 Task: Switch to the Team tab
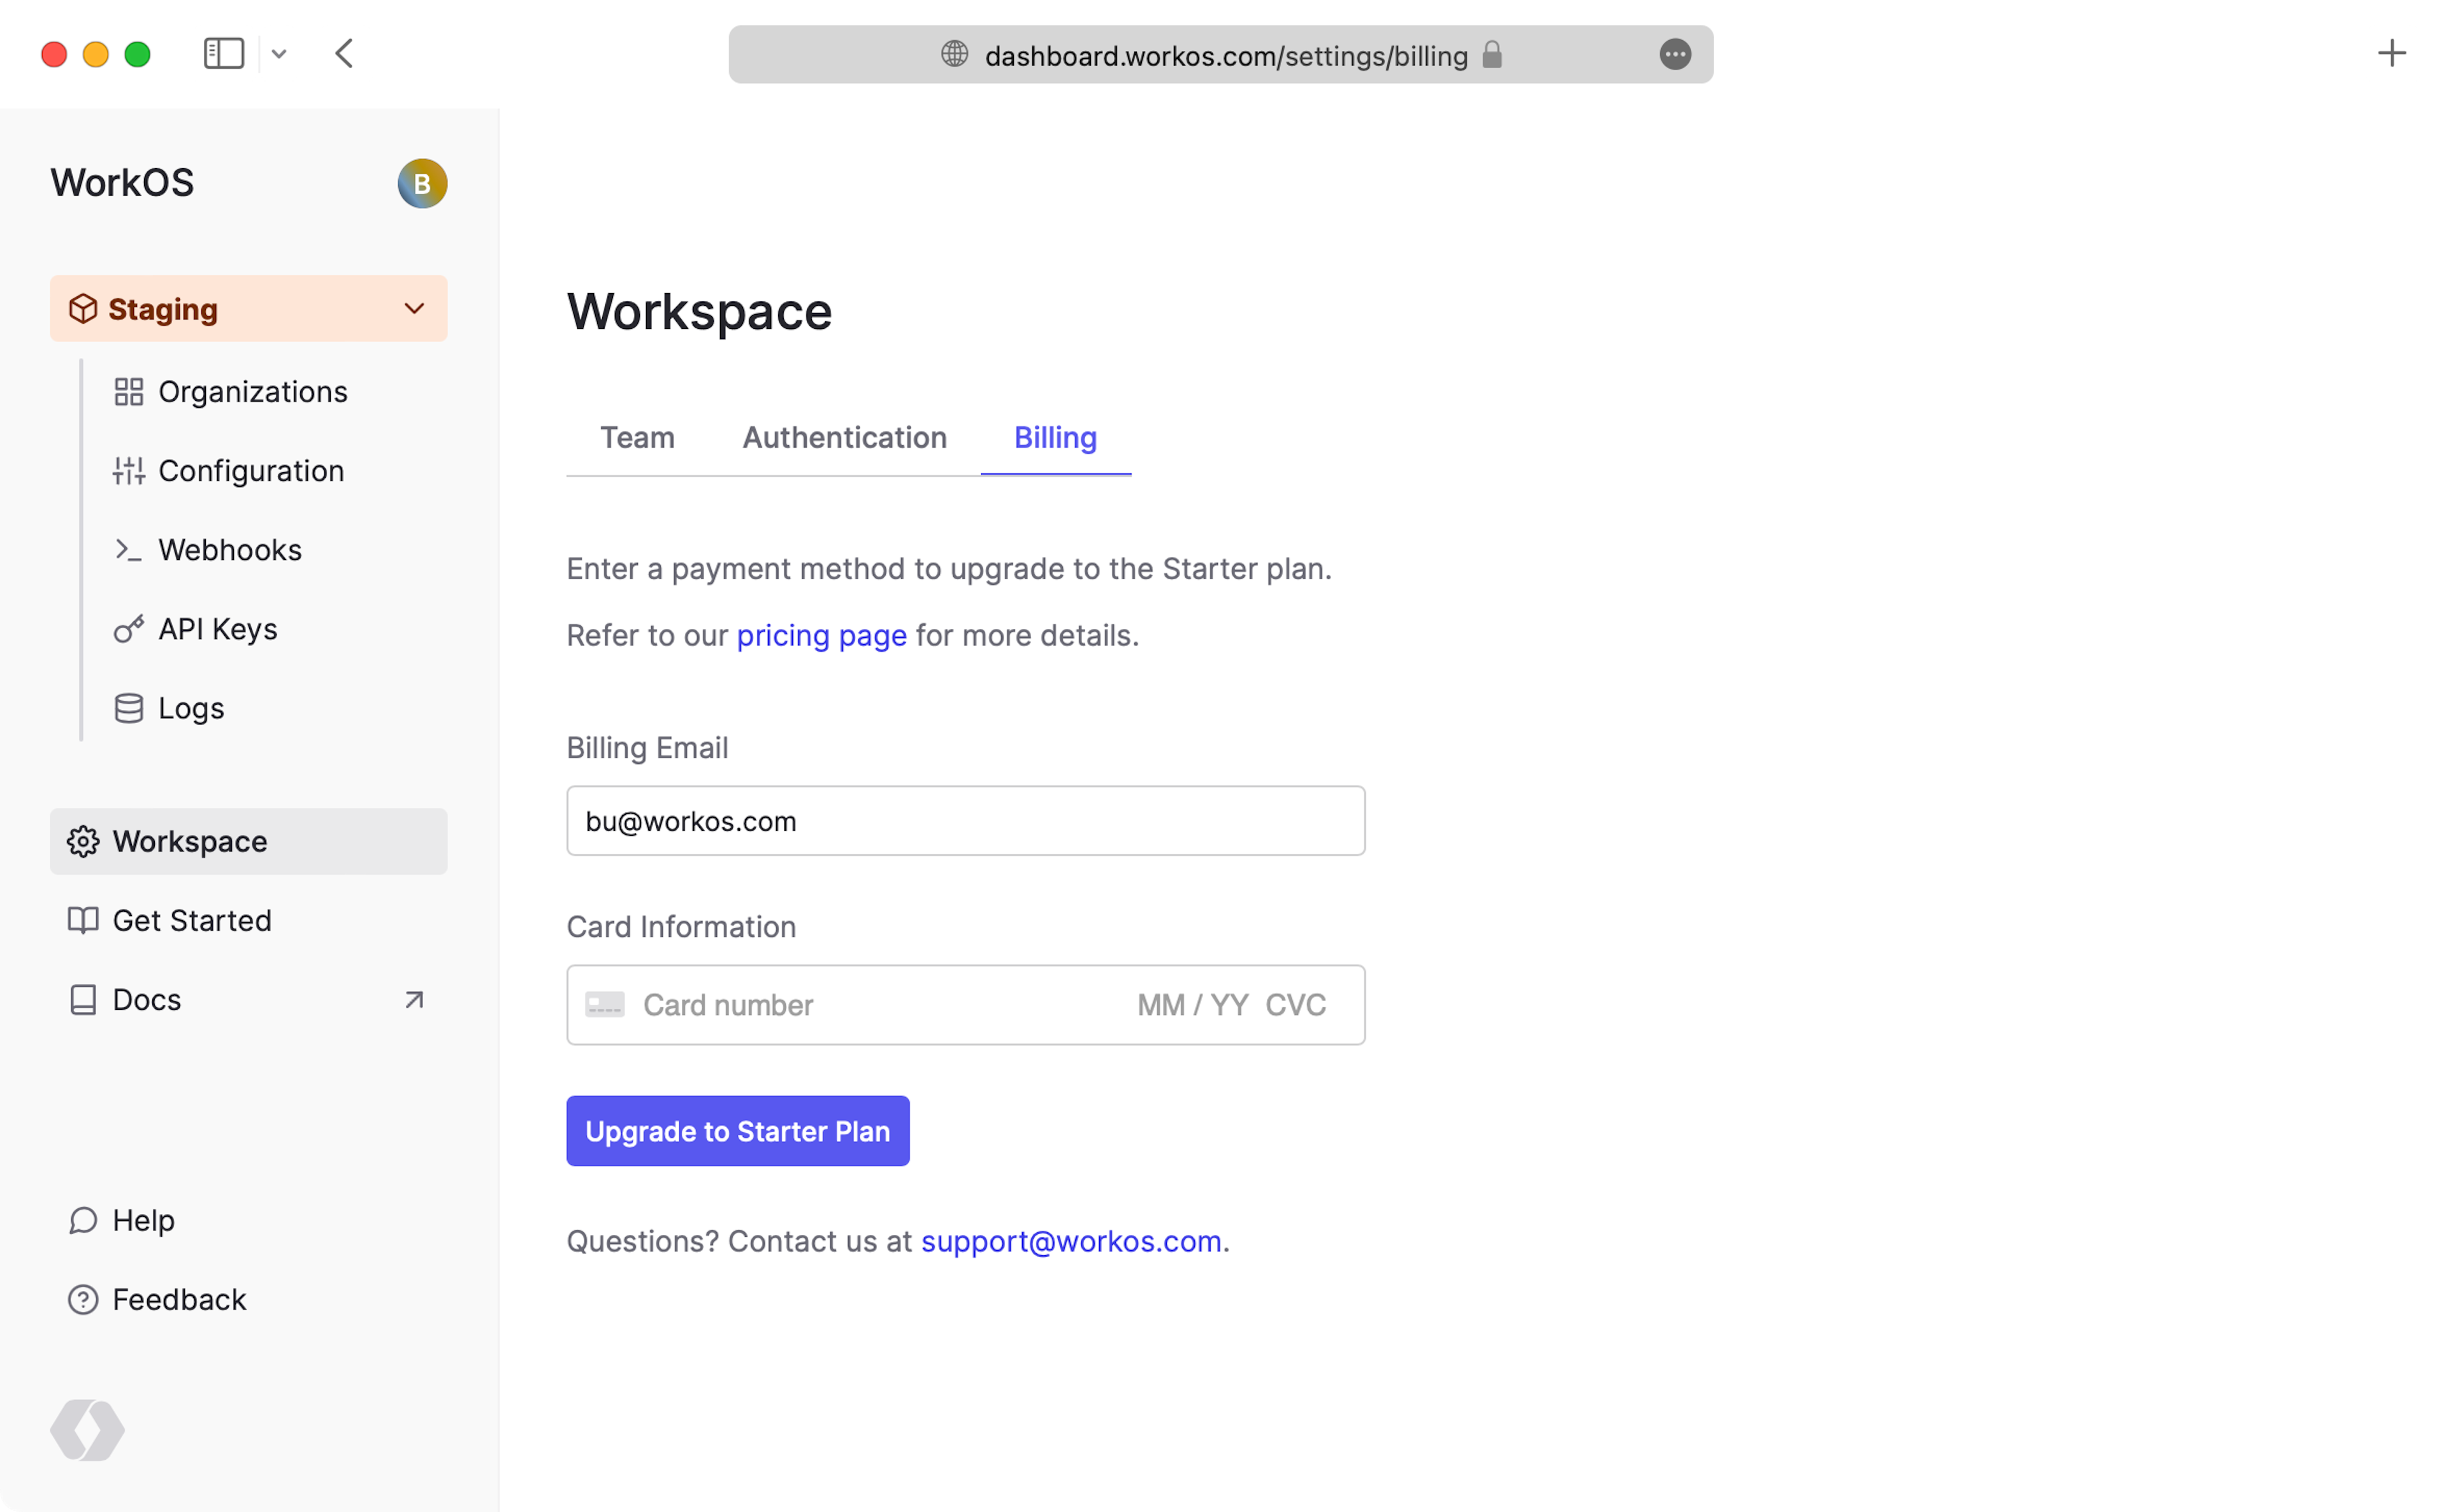637,438
